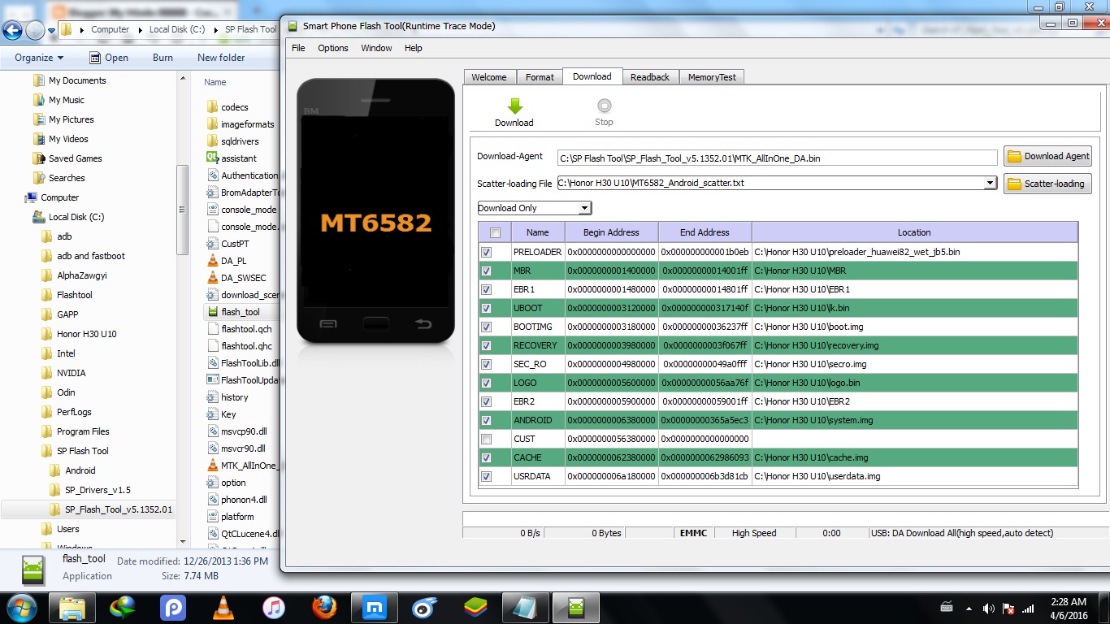Open the Help menu
The height and width of the screenshot is (624, 1110).
pos(414,48)
